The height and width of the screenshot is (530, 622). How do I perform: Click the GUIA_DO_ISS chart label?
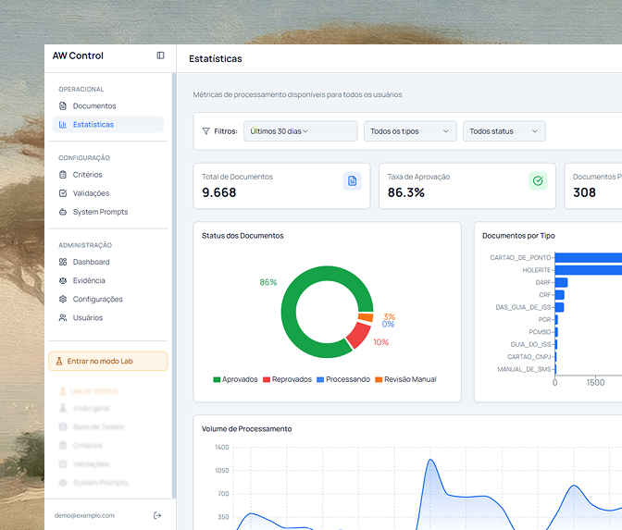pos(530,344)
